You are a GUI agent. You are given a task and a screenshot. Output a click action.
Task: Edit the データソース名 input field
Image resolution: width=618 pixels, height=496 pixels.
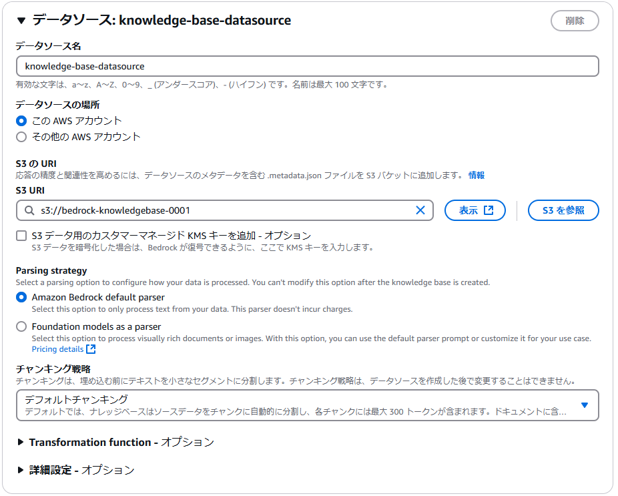[x=308, y=66]
